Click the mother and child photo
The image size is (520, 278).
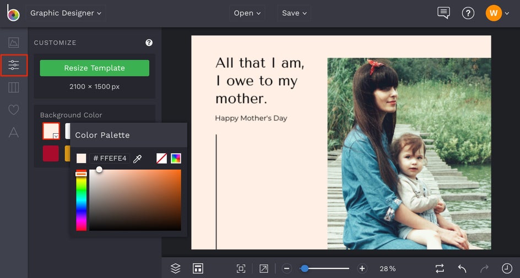click(x=409, y=154)
